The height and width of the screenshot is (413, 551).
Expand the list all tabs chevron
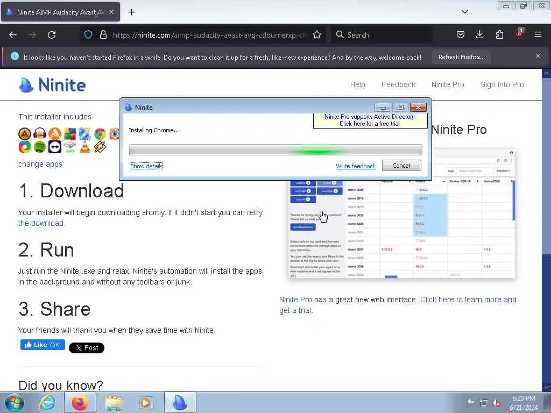click(x=465, y=12)
